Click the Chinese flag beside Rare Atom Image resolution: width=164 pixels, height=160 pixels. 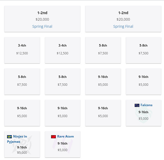click(x=53, y=137)
